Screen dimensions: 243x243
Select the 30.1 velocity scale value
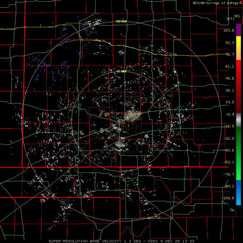[230, 90]
